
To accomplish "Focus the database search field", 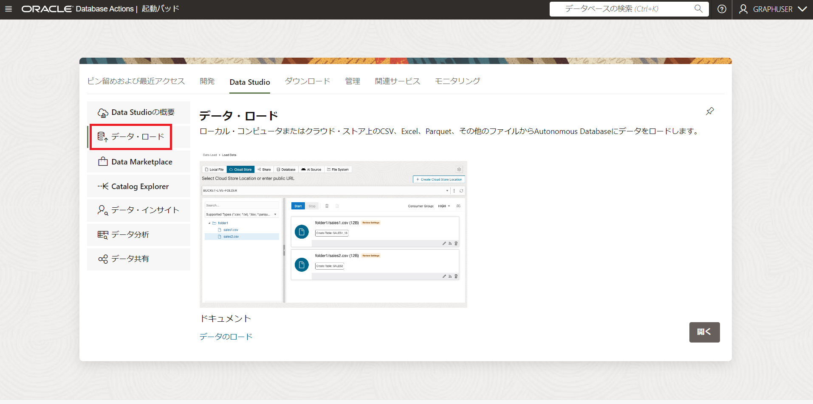I will click(624, 9).
